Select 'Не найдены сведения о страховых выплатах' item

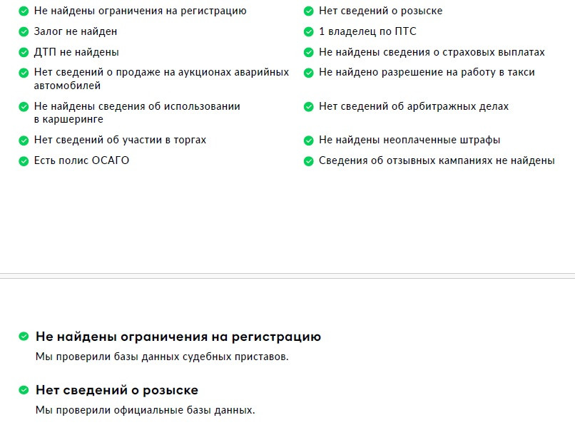click(432, 53)
